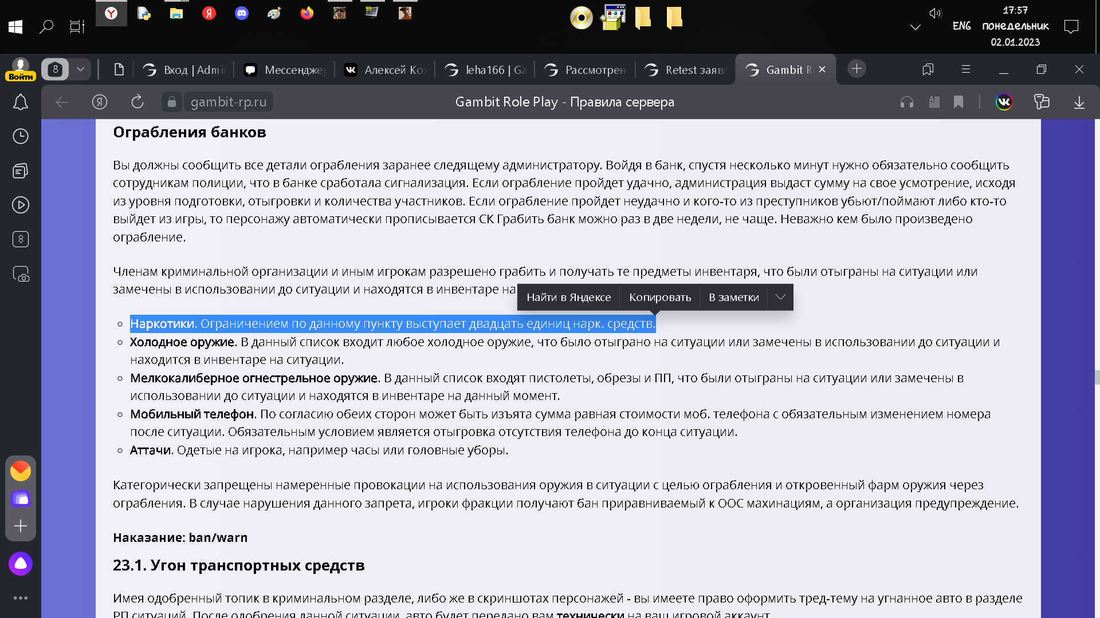
Task: Switch to Мессенджер tab
Action: 286,70
